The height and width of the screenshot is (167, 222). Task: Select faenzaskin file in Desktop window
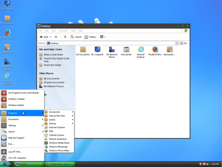(x=170, y=51)
